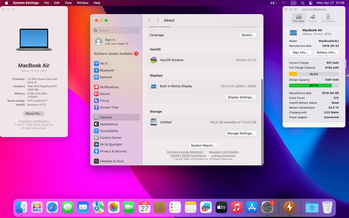
Task: Click the Apple menu logo
Action: 6,3
